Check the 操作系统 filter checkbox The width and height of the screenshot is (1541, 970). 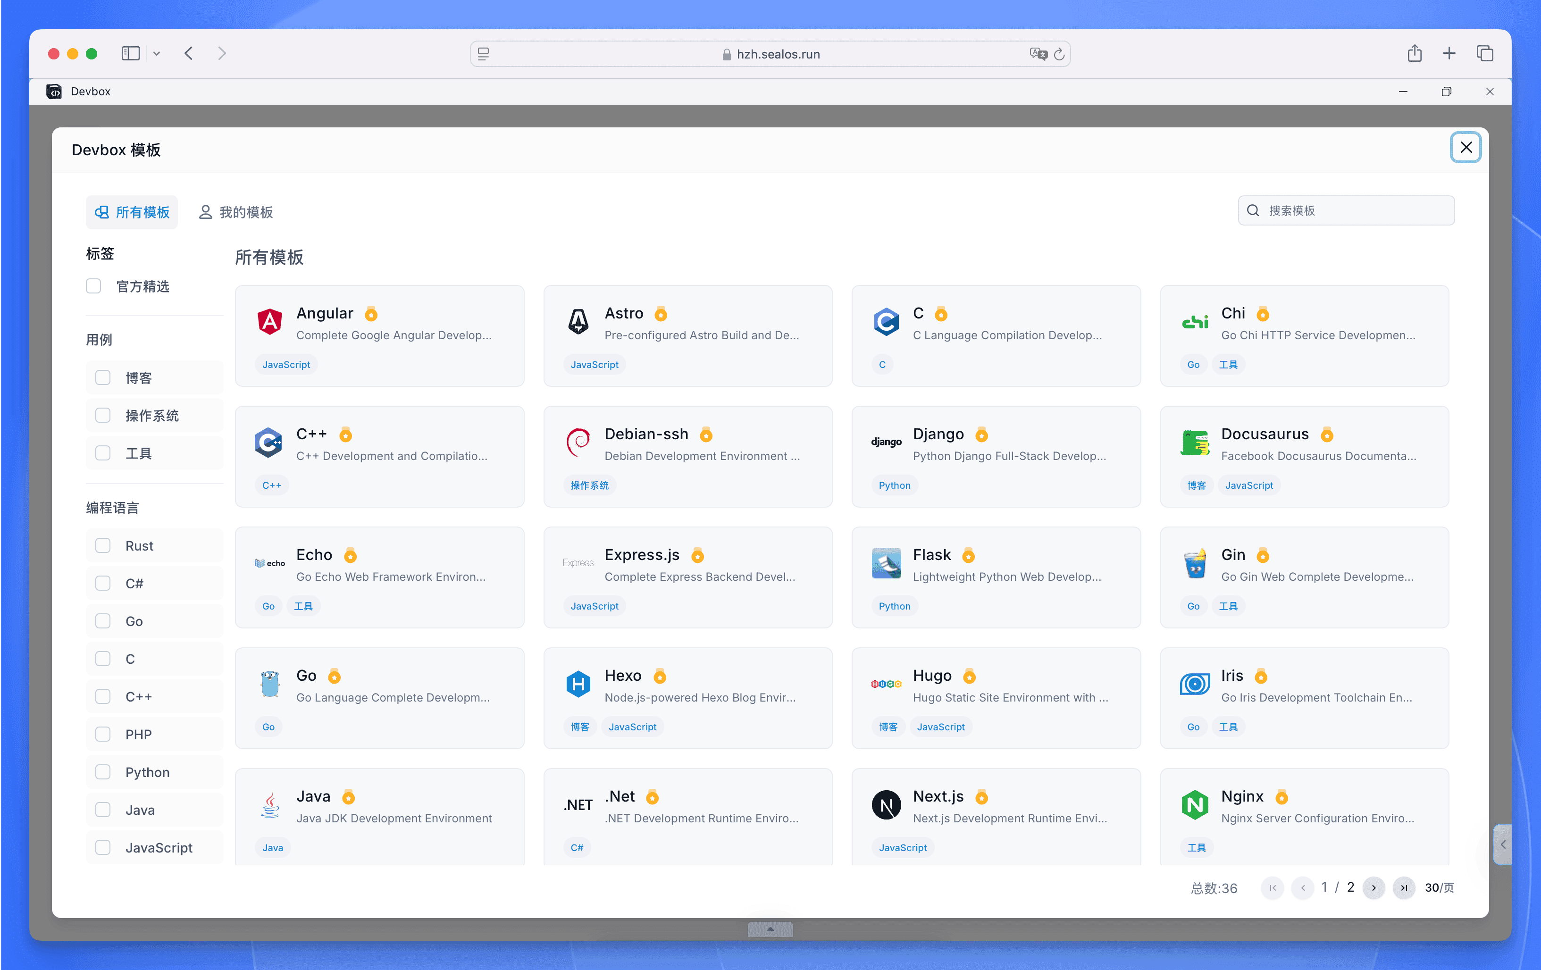click(x=102, y=415)
